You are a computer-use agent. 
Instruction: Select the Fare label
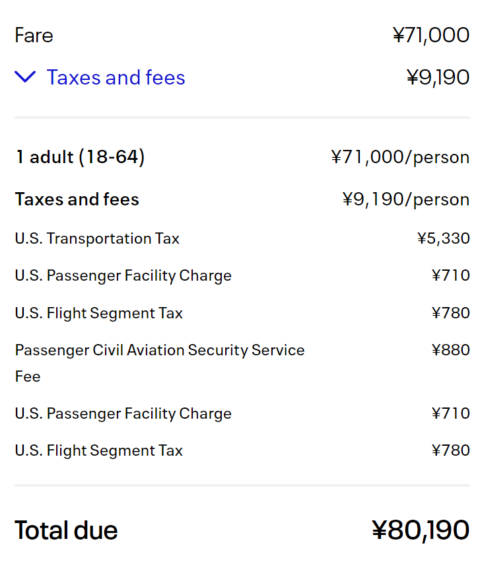point(34,35)
